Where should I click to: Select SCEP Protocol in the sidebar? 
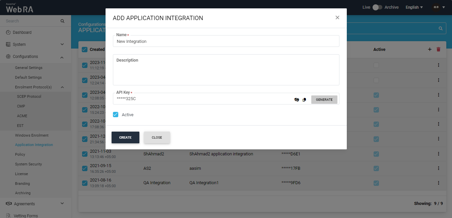pos(29,96)
